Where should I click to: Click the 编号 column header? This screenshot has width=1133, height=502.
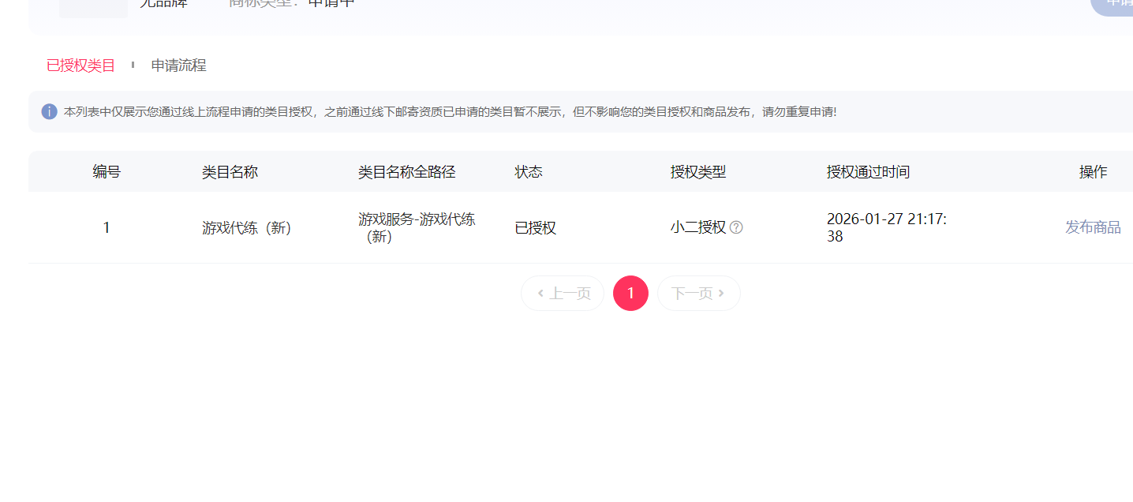click(107, 172)
